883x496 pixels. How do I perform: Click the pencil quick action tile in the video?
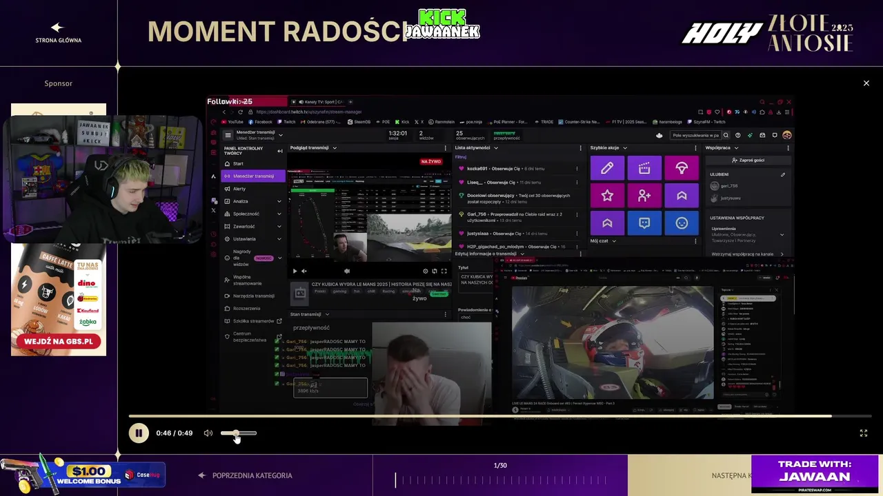tap(607, 168)
